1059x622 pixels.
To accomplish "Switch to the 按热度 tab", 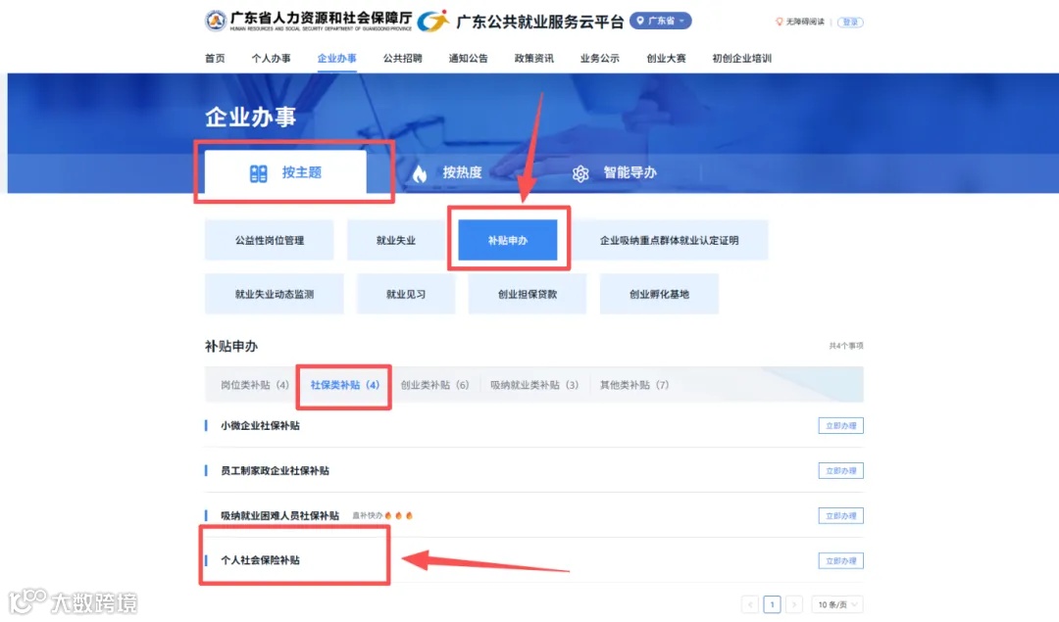I will pyautogui.click(x=447, y=172).
